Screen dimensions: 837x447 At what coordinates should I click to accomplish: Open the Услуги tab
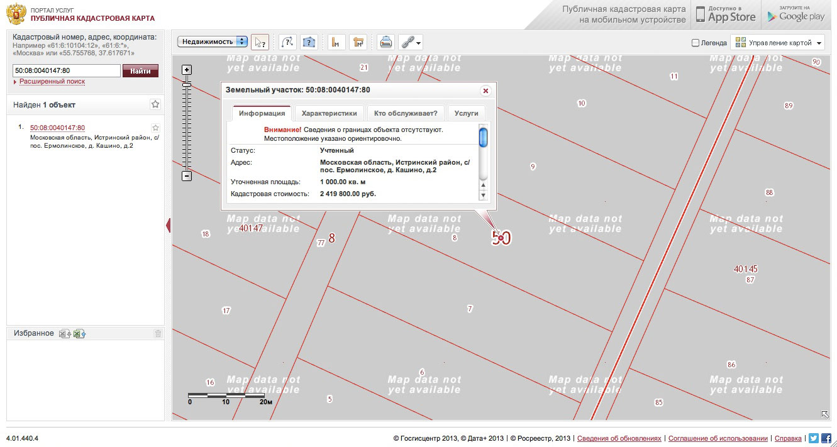(466, 113)
